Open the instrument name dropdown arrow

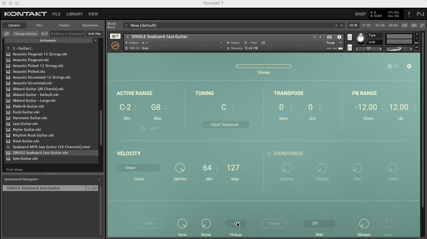pos(128,37)
